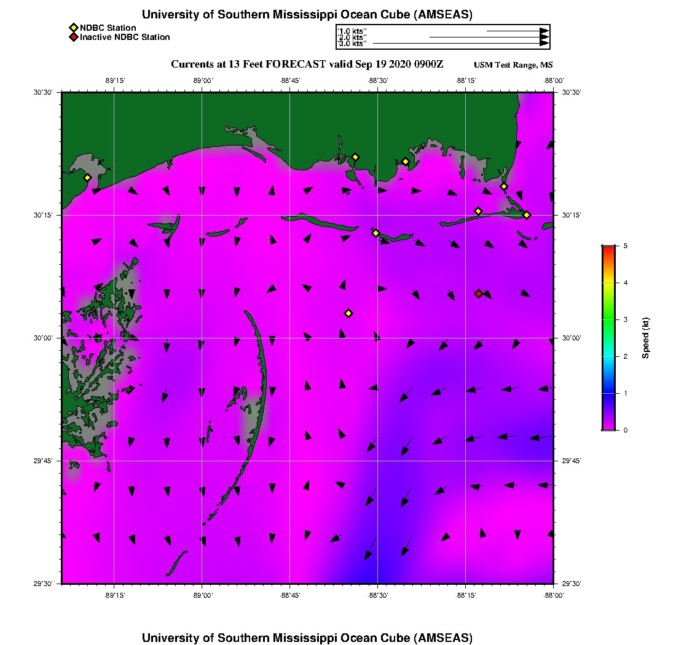Click the yellow NDBC Station diamond in legend
This screenshot has height=645, width=676.
tap(73, 28)
